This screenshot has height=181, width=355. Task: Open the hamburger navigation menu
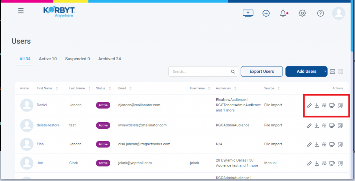point(21,11)
